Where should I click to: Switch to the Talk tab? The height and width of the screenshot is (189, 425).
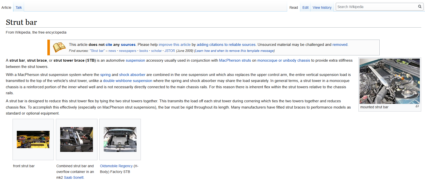19,8
